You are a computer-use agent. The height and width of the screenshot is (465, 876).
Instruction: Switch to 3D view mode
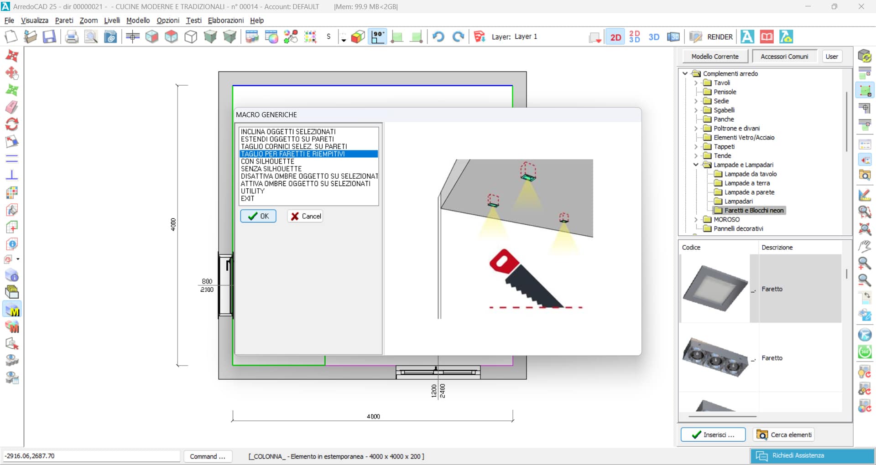click(654, 37)
